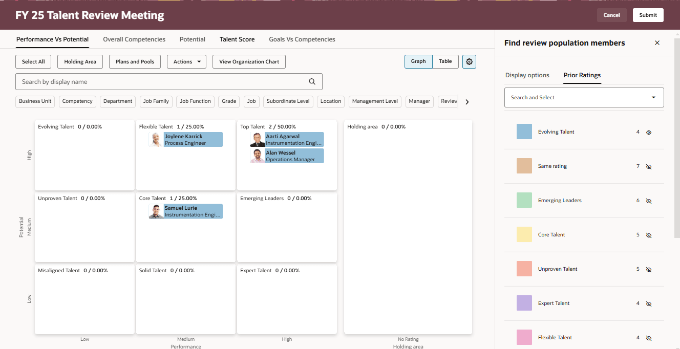
Task: Click the Core Talent color swatch
Action: point(524,234)
